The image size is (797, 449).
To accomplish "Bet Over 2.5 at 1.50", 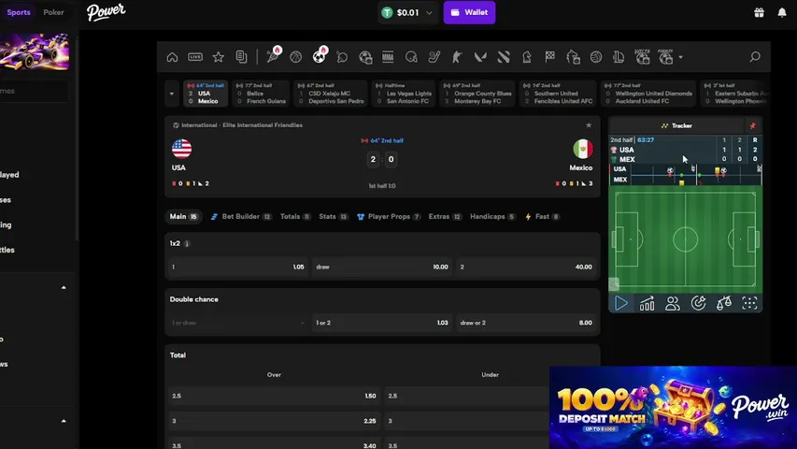I will [x=274, y=396].
